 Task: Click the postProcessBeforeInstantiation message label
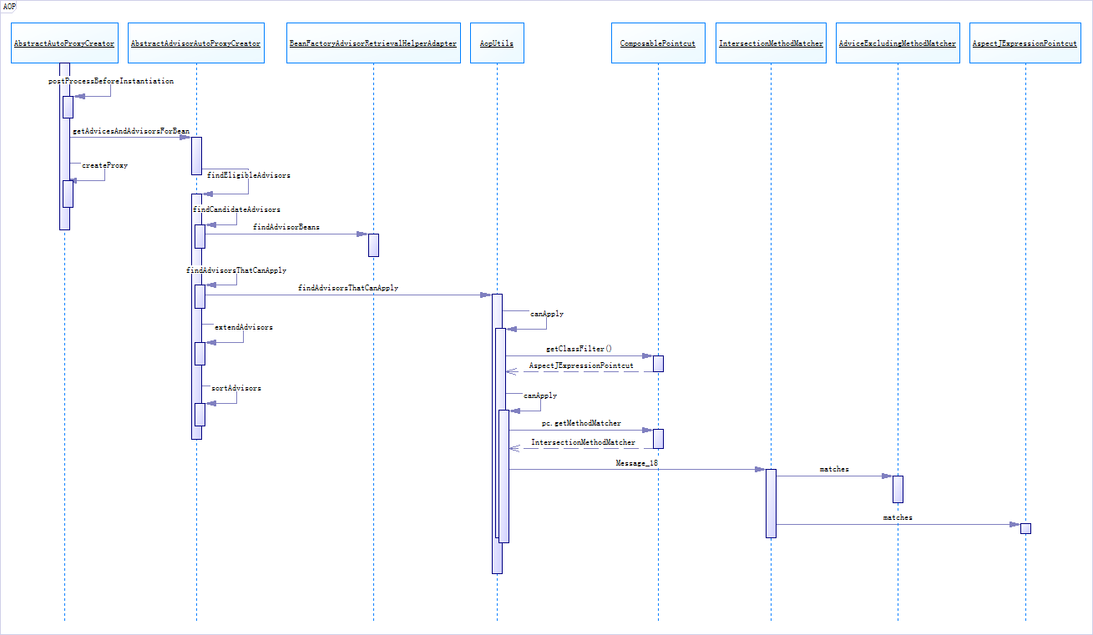pos(112,81)
